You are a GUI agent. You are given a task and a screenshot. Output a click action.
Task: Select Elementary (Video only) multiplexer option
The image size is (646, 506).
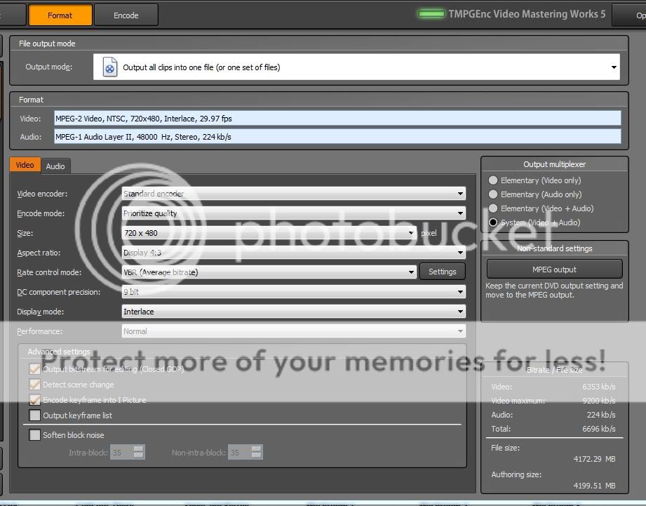pyautogui.click(x=494, y=180)
